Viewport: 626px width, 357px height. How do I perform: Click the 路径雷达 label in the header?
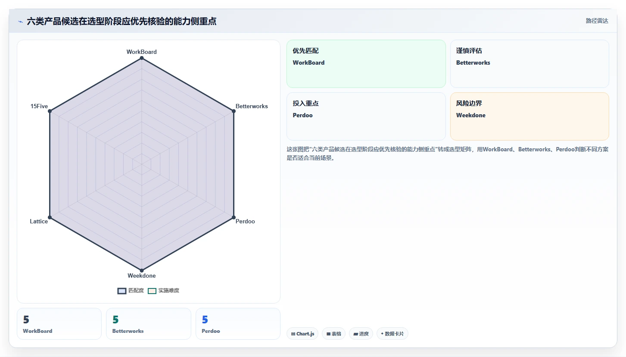click(597, 21)
